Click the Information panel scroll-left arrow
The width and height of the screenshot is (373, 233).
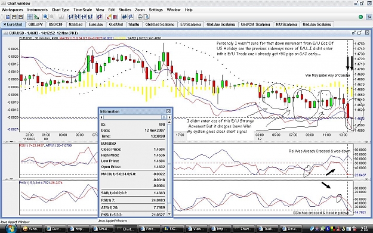pos(101,117)
